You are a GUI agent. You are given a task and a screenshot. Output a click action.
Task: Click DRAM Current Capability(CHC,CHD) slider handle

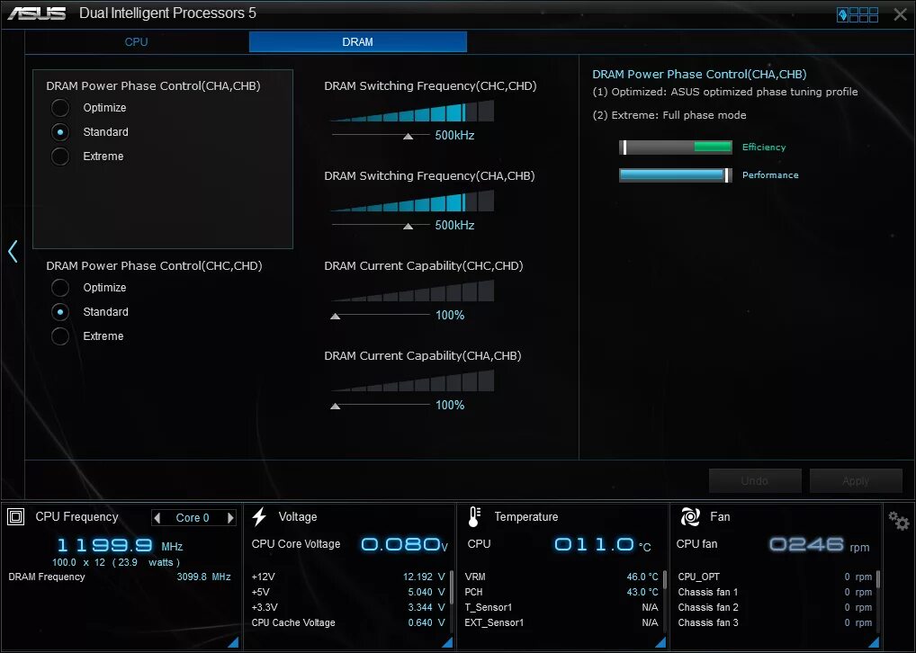336,316
